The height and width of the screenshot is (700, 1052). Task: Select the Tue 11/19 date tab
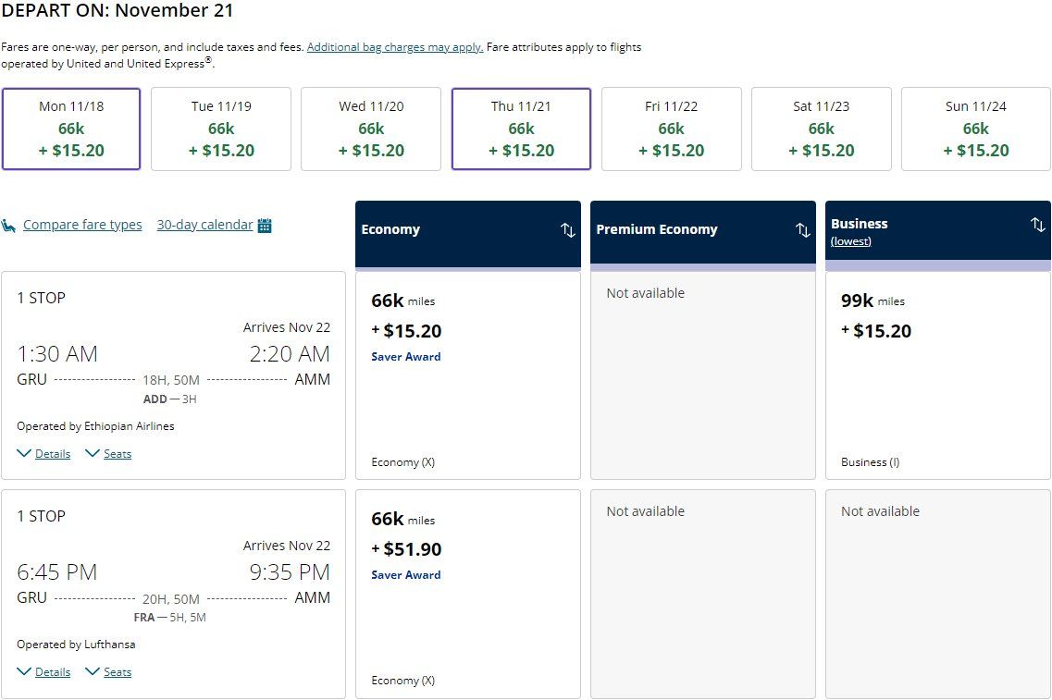pos(221,129)
